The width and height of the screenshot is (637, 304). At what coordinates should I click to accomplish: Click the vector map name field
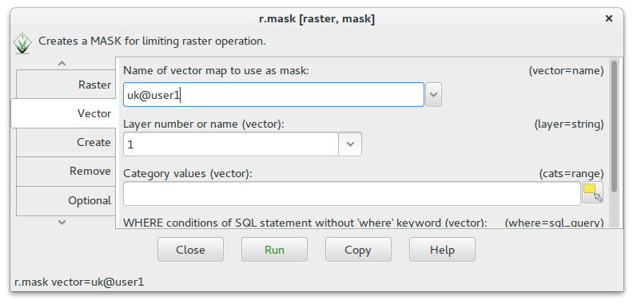[x=274, y=95]
